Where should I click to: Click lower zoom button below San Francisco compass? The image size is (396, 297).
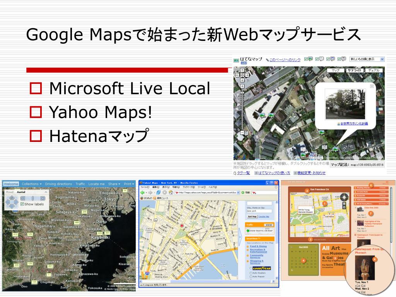[344, 207]
